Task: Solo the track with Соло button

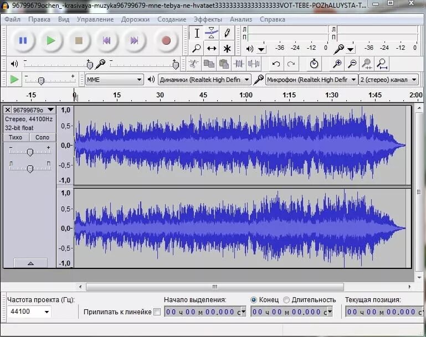Action: (43, 137)
